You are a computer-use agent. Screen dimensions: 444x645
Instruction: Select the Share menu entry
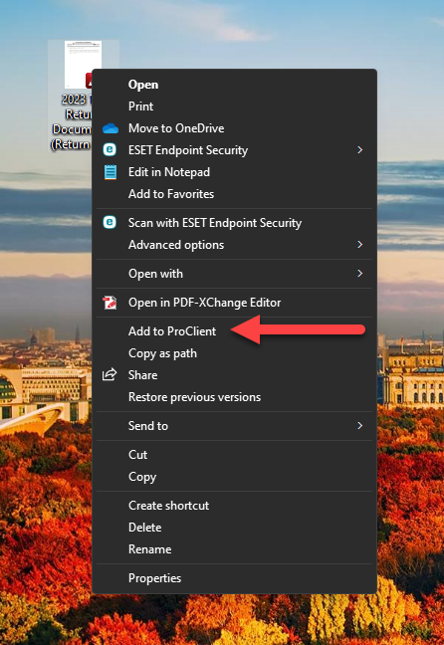[234, 374]
